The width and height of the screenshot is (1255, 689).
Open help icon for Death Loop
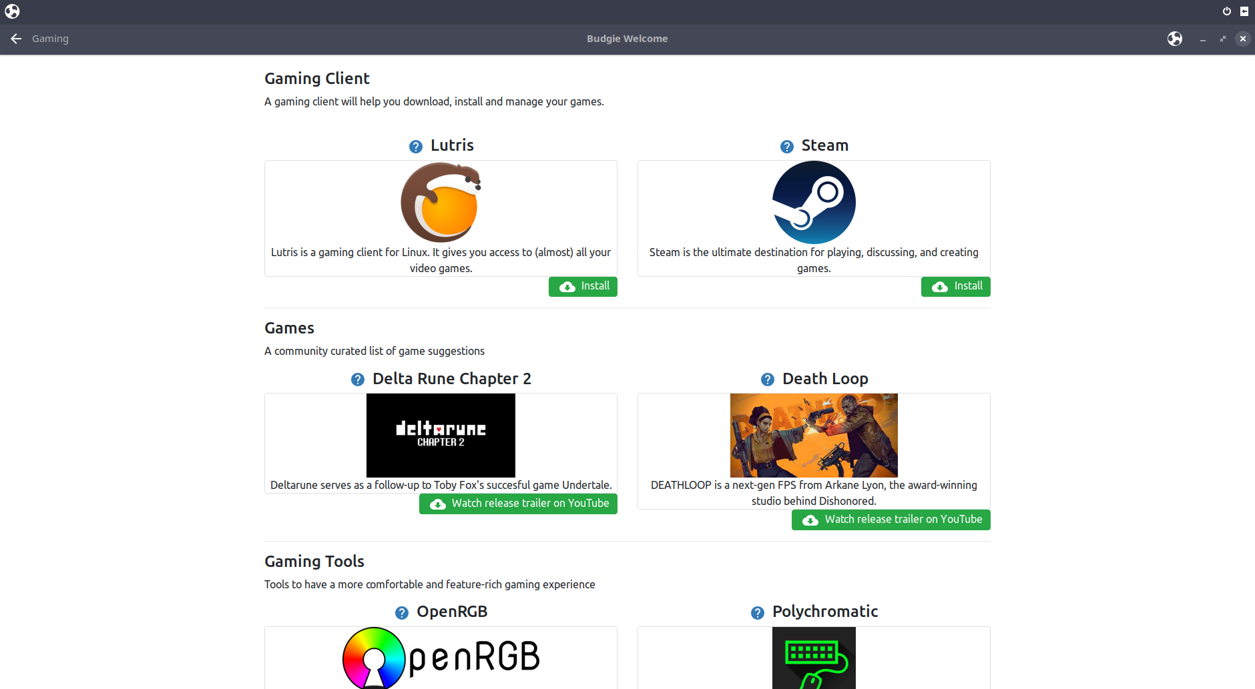click(768, 380)
